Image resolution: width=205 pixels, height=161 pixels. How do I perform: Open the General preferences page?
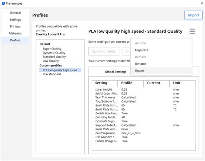click(15, 13)
